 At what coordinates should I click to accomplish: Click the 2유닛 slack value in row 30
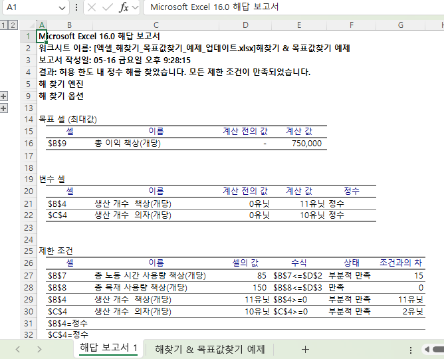400,311
